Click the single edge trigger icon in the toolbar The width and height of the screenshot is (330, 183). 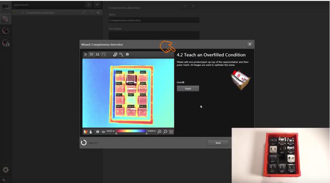(x=103, y=55)
